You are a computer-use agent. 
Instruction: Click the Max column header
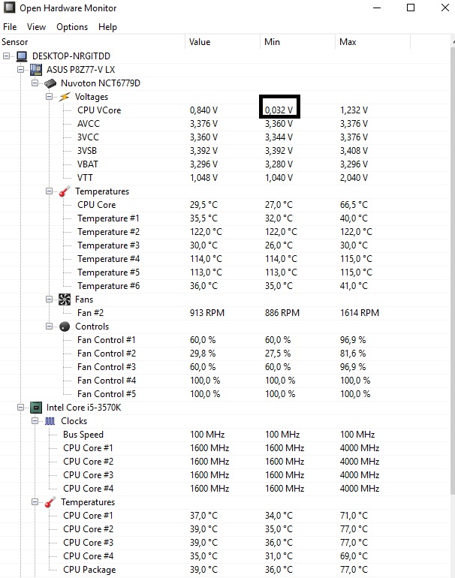click(348, 42)
